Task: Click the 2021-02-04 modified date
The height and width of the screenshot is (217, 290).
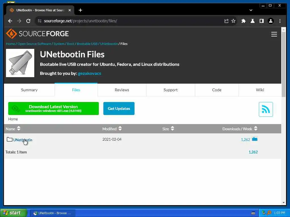Action: [x=112, y=139]
